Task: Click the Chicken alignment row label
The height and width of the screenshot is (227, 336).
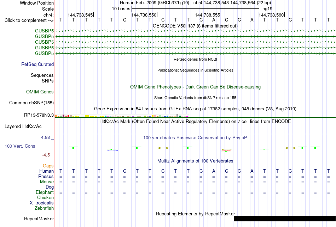Action: (x=45, y=197)
